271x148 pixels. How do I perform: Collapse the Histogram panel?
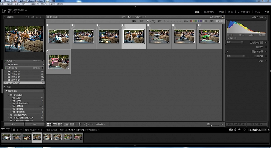click(266, 17)
